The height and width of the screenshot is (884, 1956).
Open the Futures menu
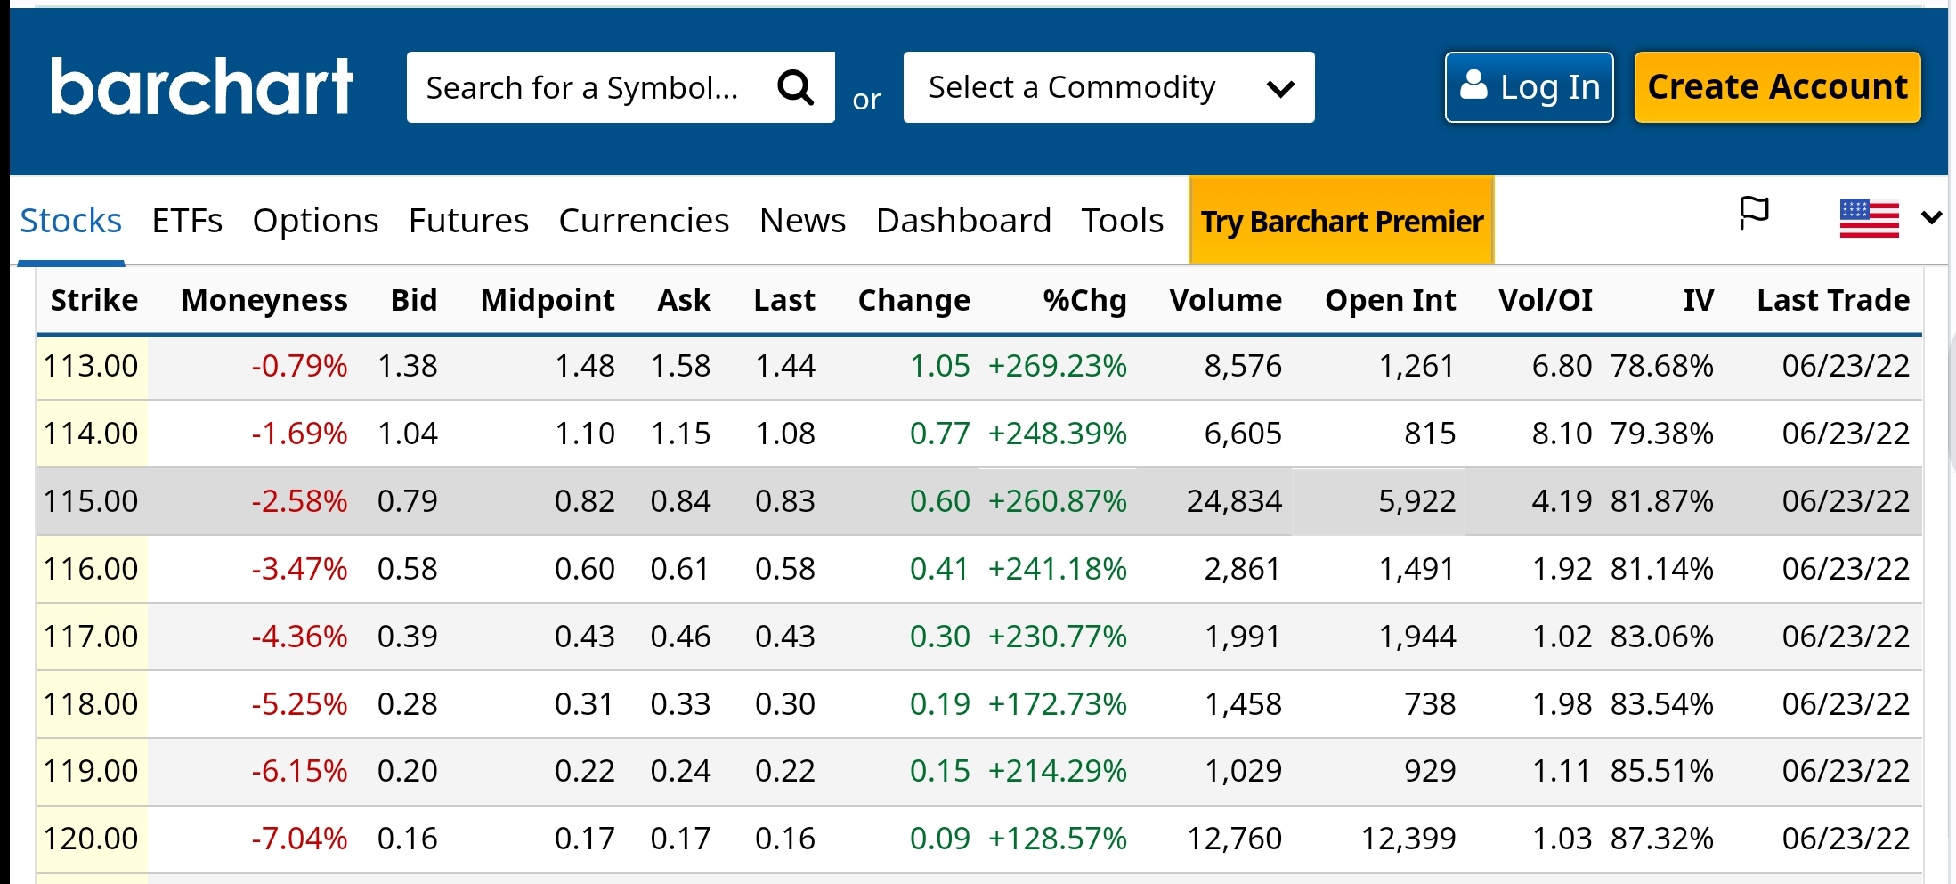click(468, 220)
